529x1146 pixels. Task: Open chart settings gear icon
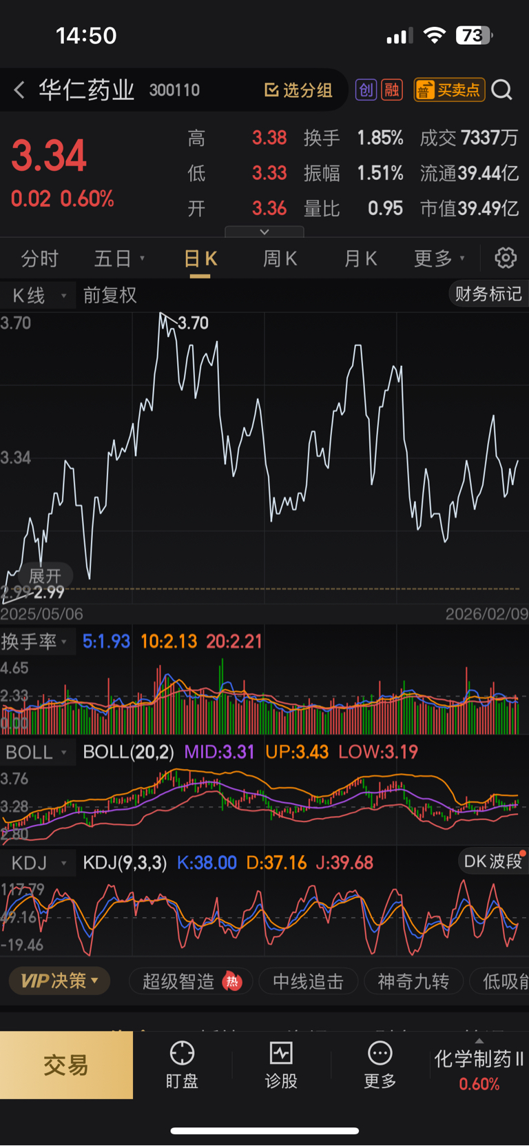[506, 258]
